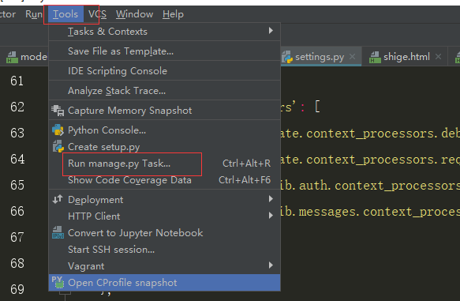The image size is (460, 301).
Task: Expand the Vagrant submenu arrow
Action: [271, 265]
